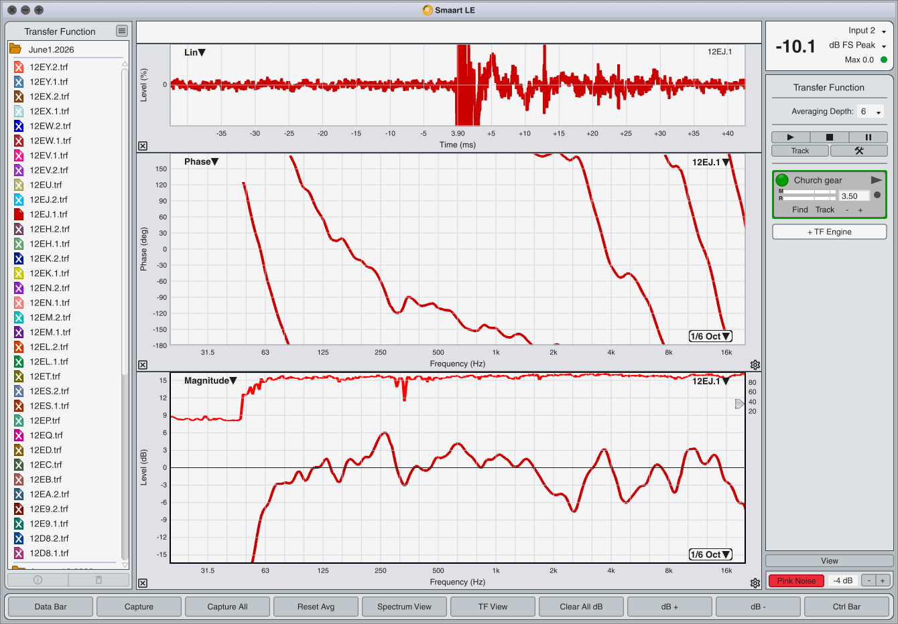Click the Track button under transport
The width and height of the screenshot is (898, 624).
[800, 151]
